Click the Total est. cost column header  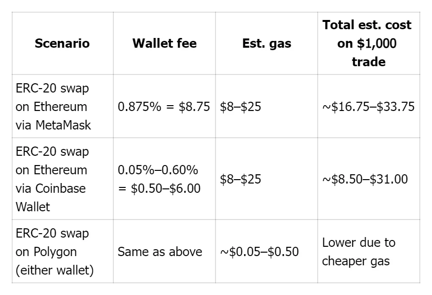click(368, 43)
